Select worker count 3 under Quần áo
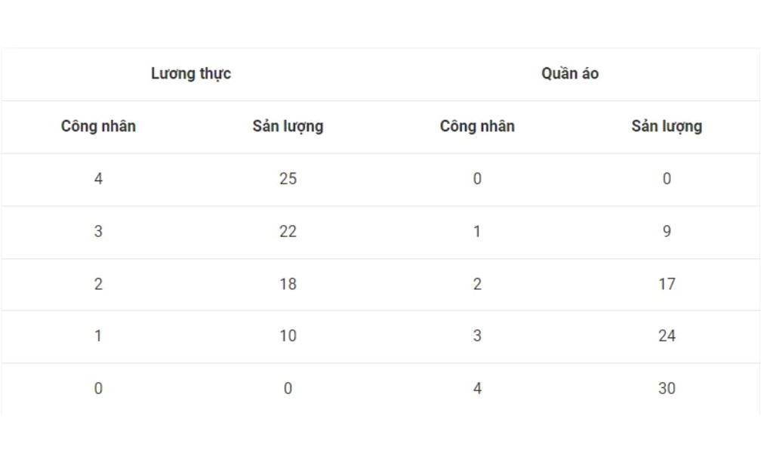Screen dimensions: 770x453 pyautogui.click(x=477, y=336)
